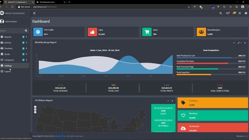Click the Logout sidebar item
This screenshot has height=140, width=249.
point(14,72)
